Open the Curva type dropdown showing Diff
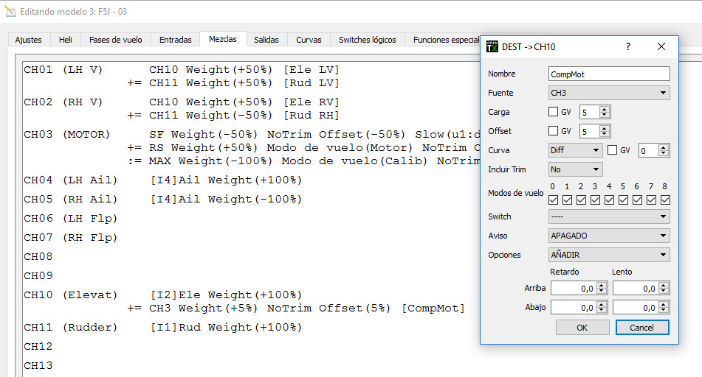This screenshot has height=377, width=702. click(x=576, y=150)
